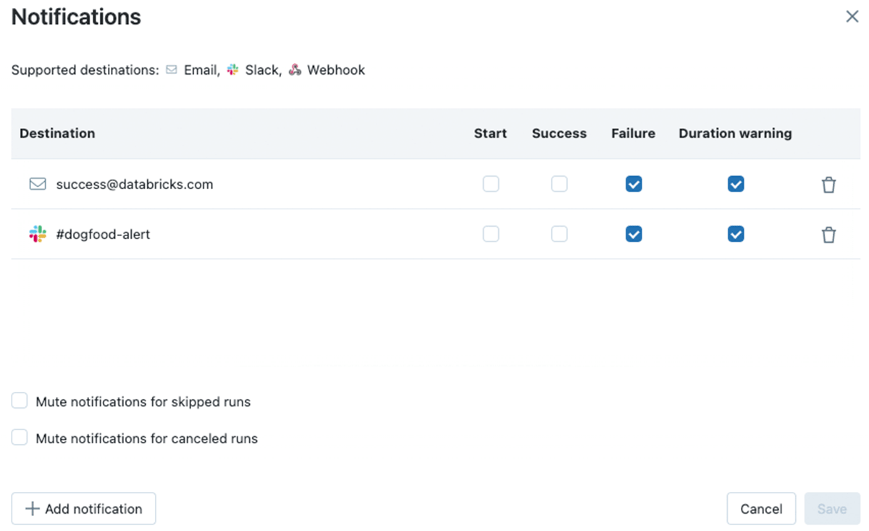Click the Slack icon beside #dogfood-alert
869x531 pixels.
(38, 234)
